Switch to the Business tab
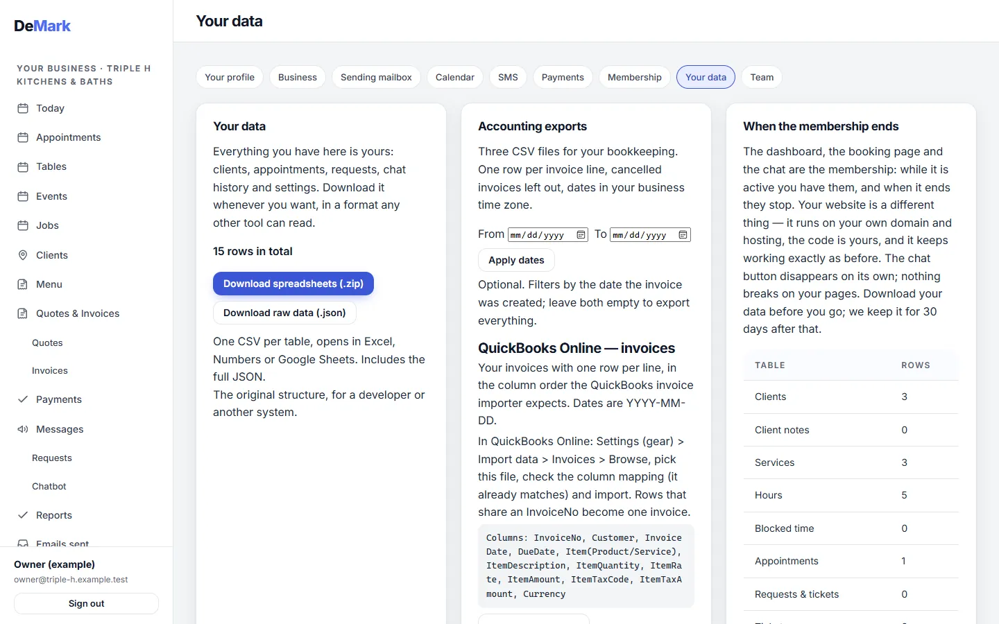This screenshot has width=999, height=624. tap(298, 77)
